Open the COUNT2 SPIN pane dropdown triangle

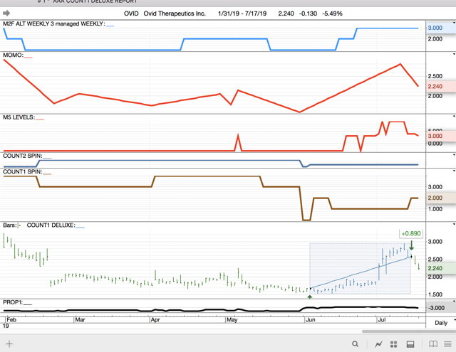tap(454, 155)
